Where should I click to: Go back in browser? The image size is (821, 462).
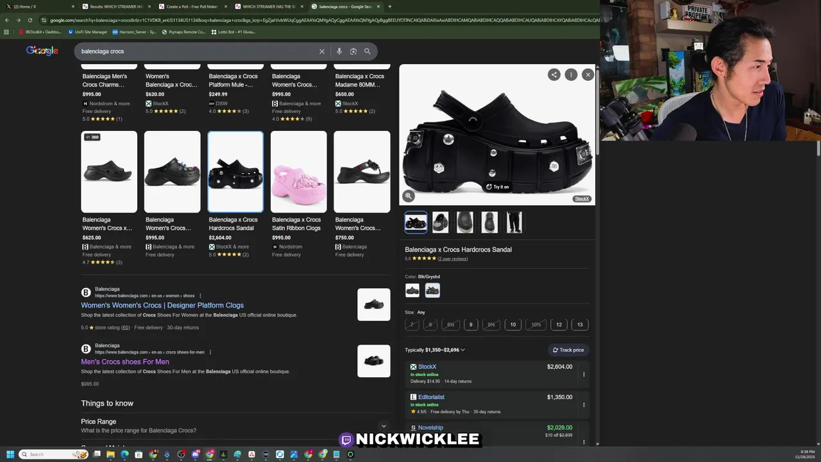coord(7,20)
